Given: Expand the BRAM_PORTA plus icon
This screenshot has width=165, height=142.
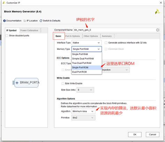Looking at the screenshot, I should coord(17,83).
